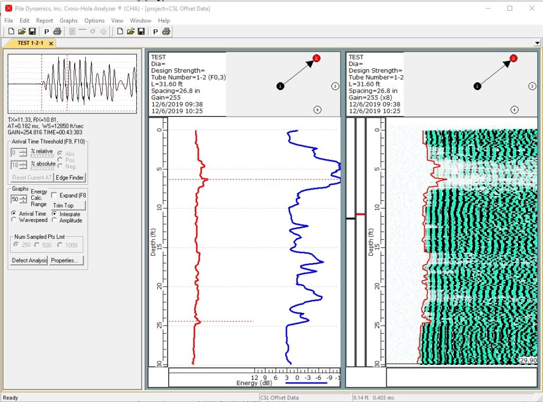Viewport: 543px width, 402px height.
Task: Click the grayed sigma toolbar icon
Action: point(93,31)
